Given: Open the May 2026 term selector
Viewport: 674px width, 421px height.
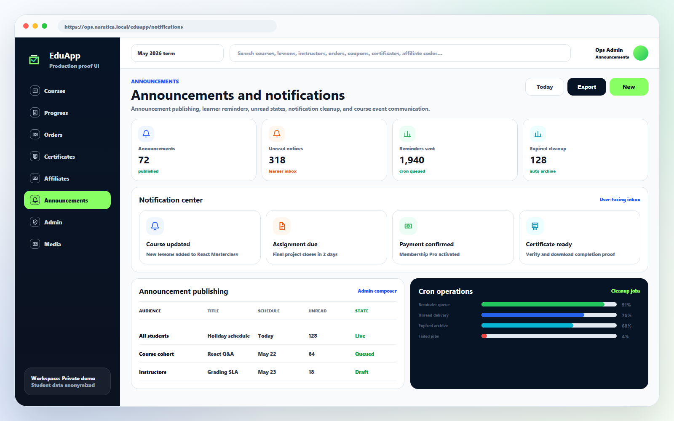Looking at the screenshot, I should (x=177, y=53).
